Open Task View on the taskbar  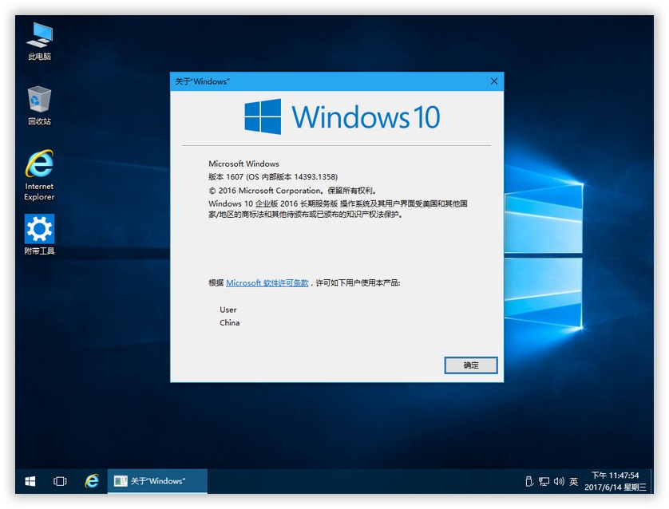[x=60, y=481]
